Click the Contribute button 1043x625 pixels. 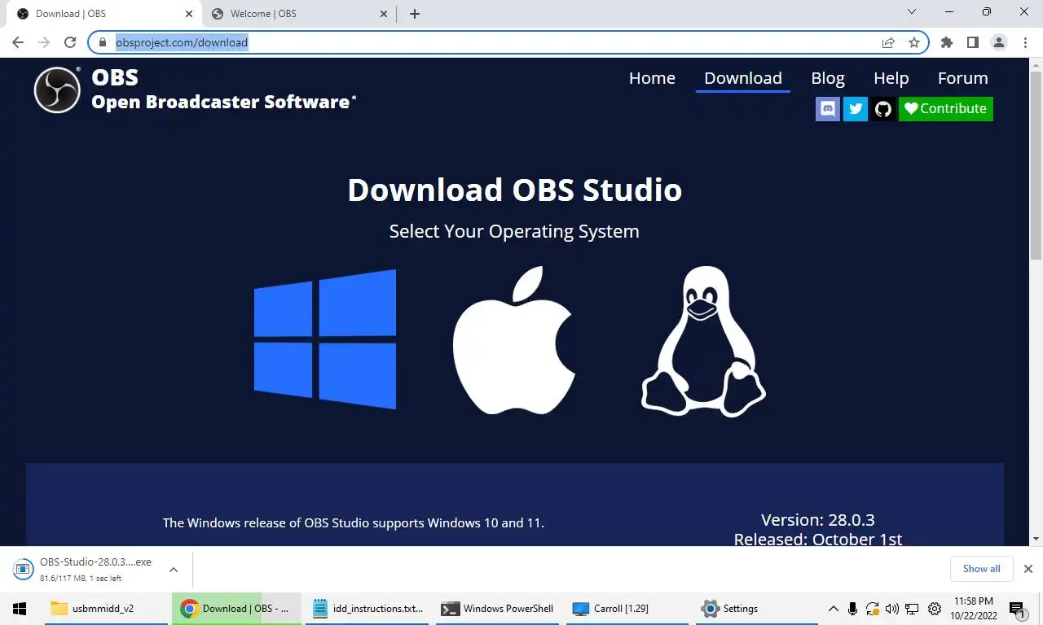pyautogui.click(x=946, y=109)
